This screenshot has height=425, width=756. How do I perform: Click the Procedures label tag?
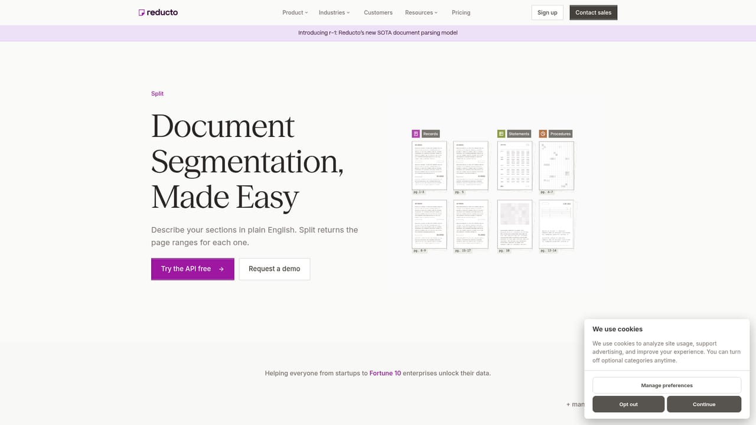tap(561, 134)
